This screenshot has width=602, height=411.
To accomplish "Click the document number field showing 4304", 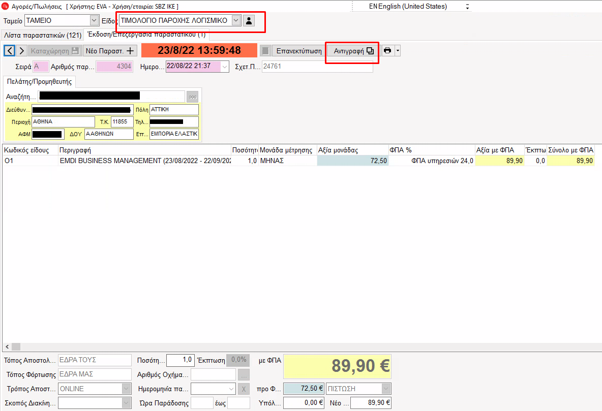I will coord(114,67).
